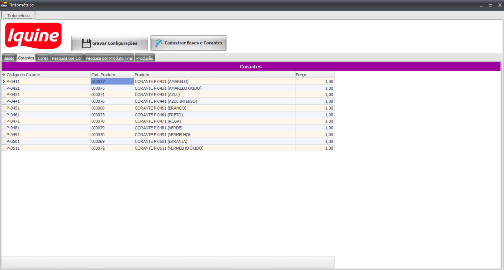
Task: Click the floppy disk save icon
Action: click(86, 43)
